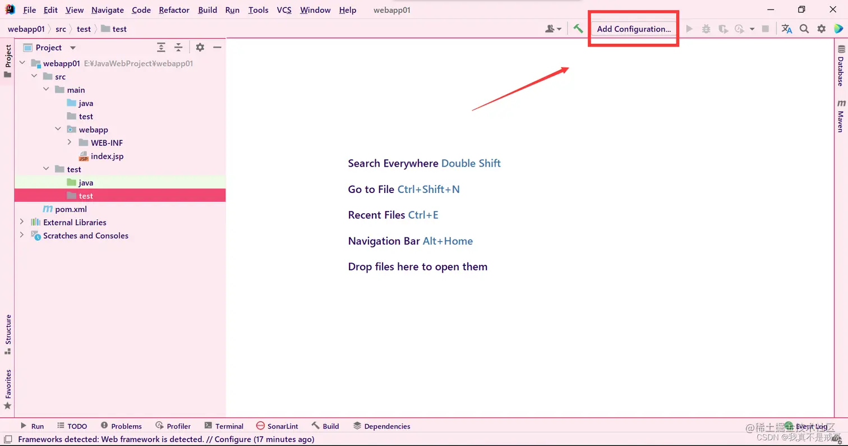Image resolution: width=848 pixels, height=446 pixels.
Task: Click the Profiler run toolbar icon
Action: point(740,29)
